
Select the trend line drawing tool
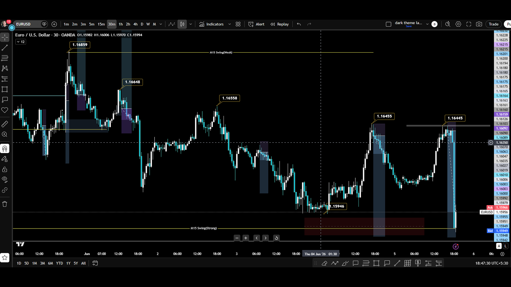(5, 48)
